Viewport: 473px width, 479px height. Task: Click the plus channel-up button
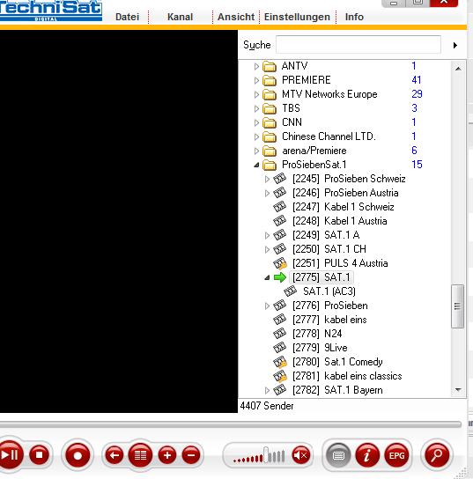point(167,455)
